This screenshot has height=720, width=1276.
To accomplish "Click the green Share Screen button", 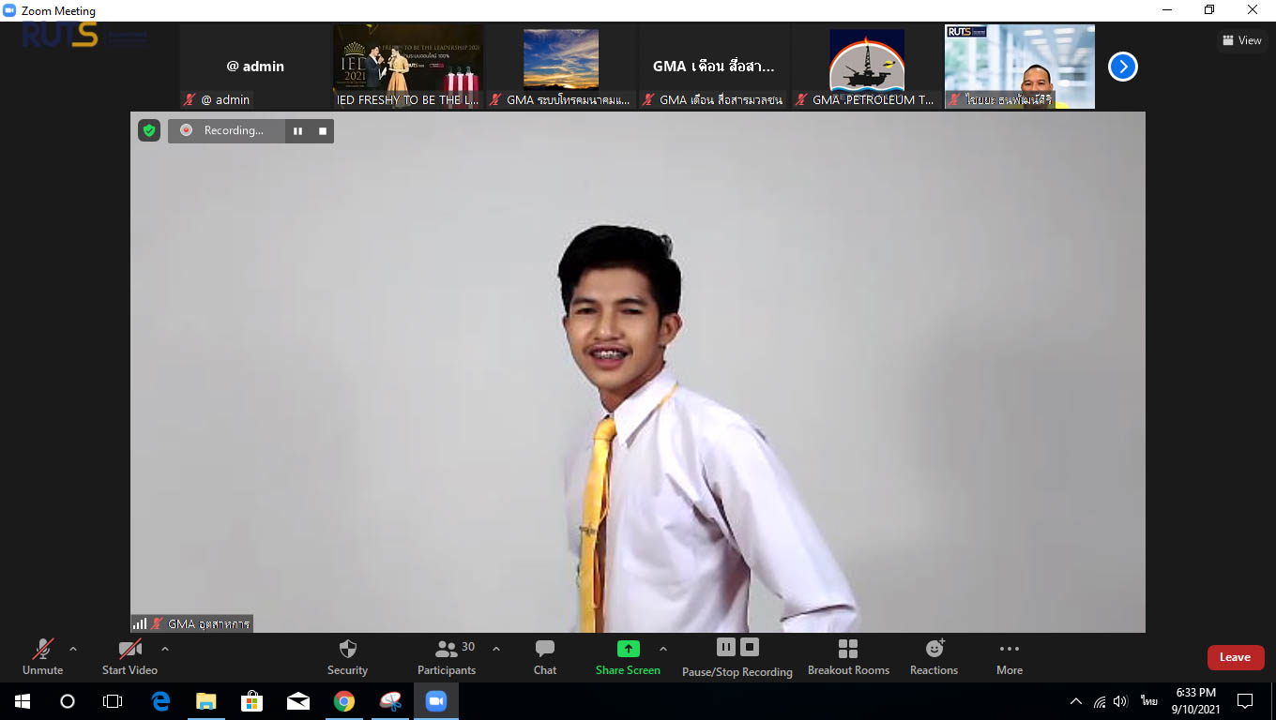I will 628,657.
